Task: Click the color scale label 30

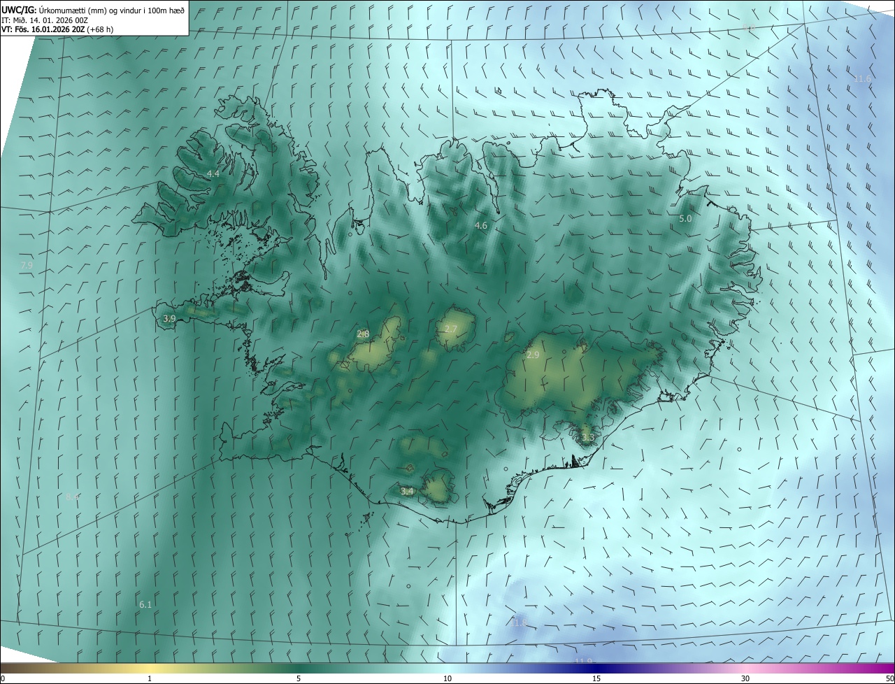Action: (745, 678)
